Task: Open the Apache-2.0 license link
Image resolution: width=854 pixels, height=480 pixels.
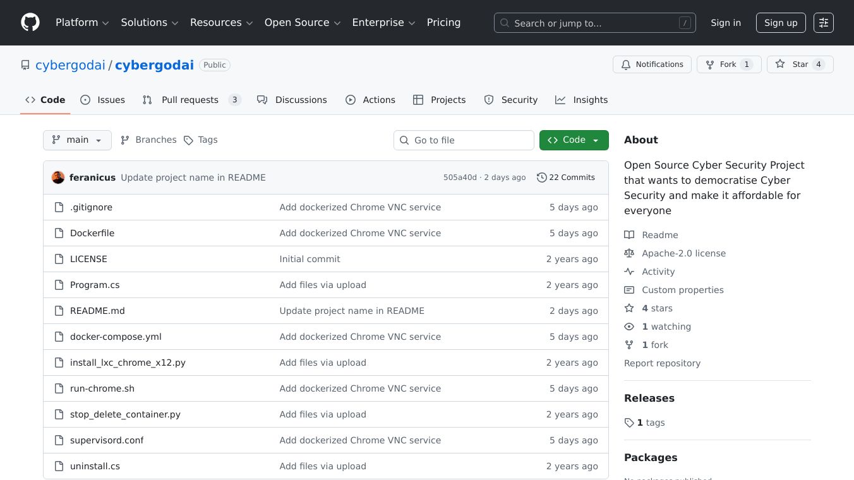Action: point(683,253)
